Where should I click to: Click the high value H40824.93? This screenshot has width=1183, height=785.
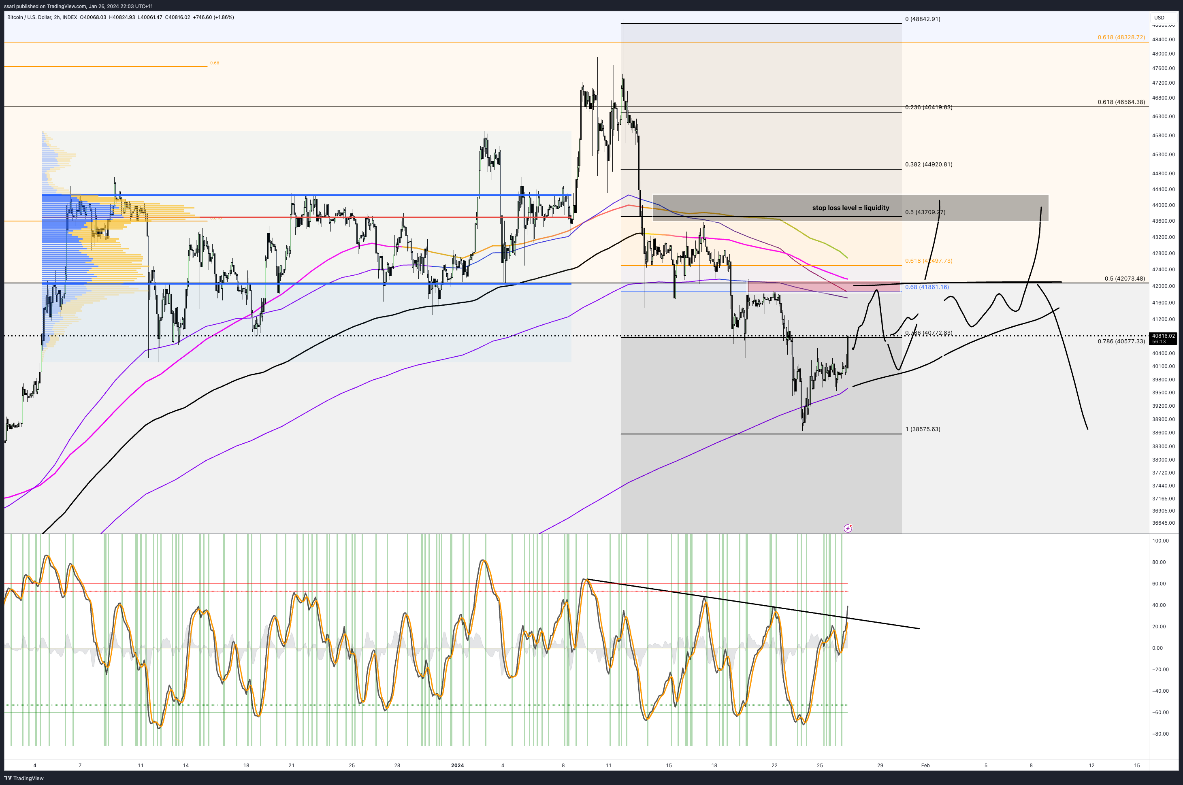(x=122, y=17)
